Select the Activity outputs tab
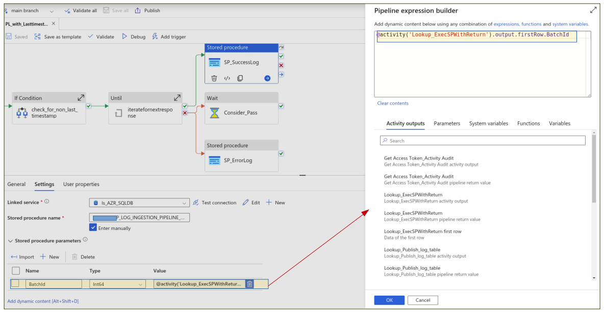The width and height of the screenshot is (604, 315). tap(405, 123)
